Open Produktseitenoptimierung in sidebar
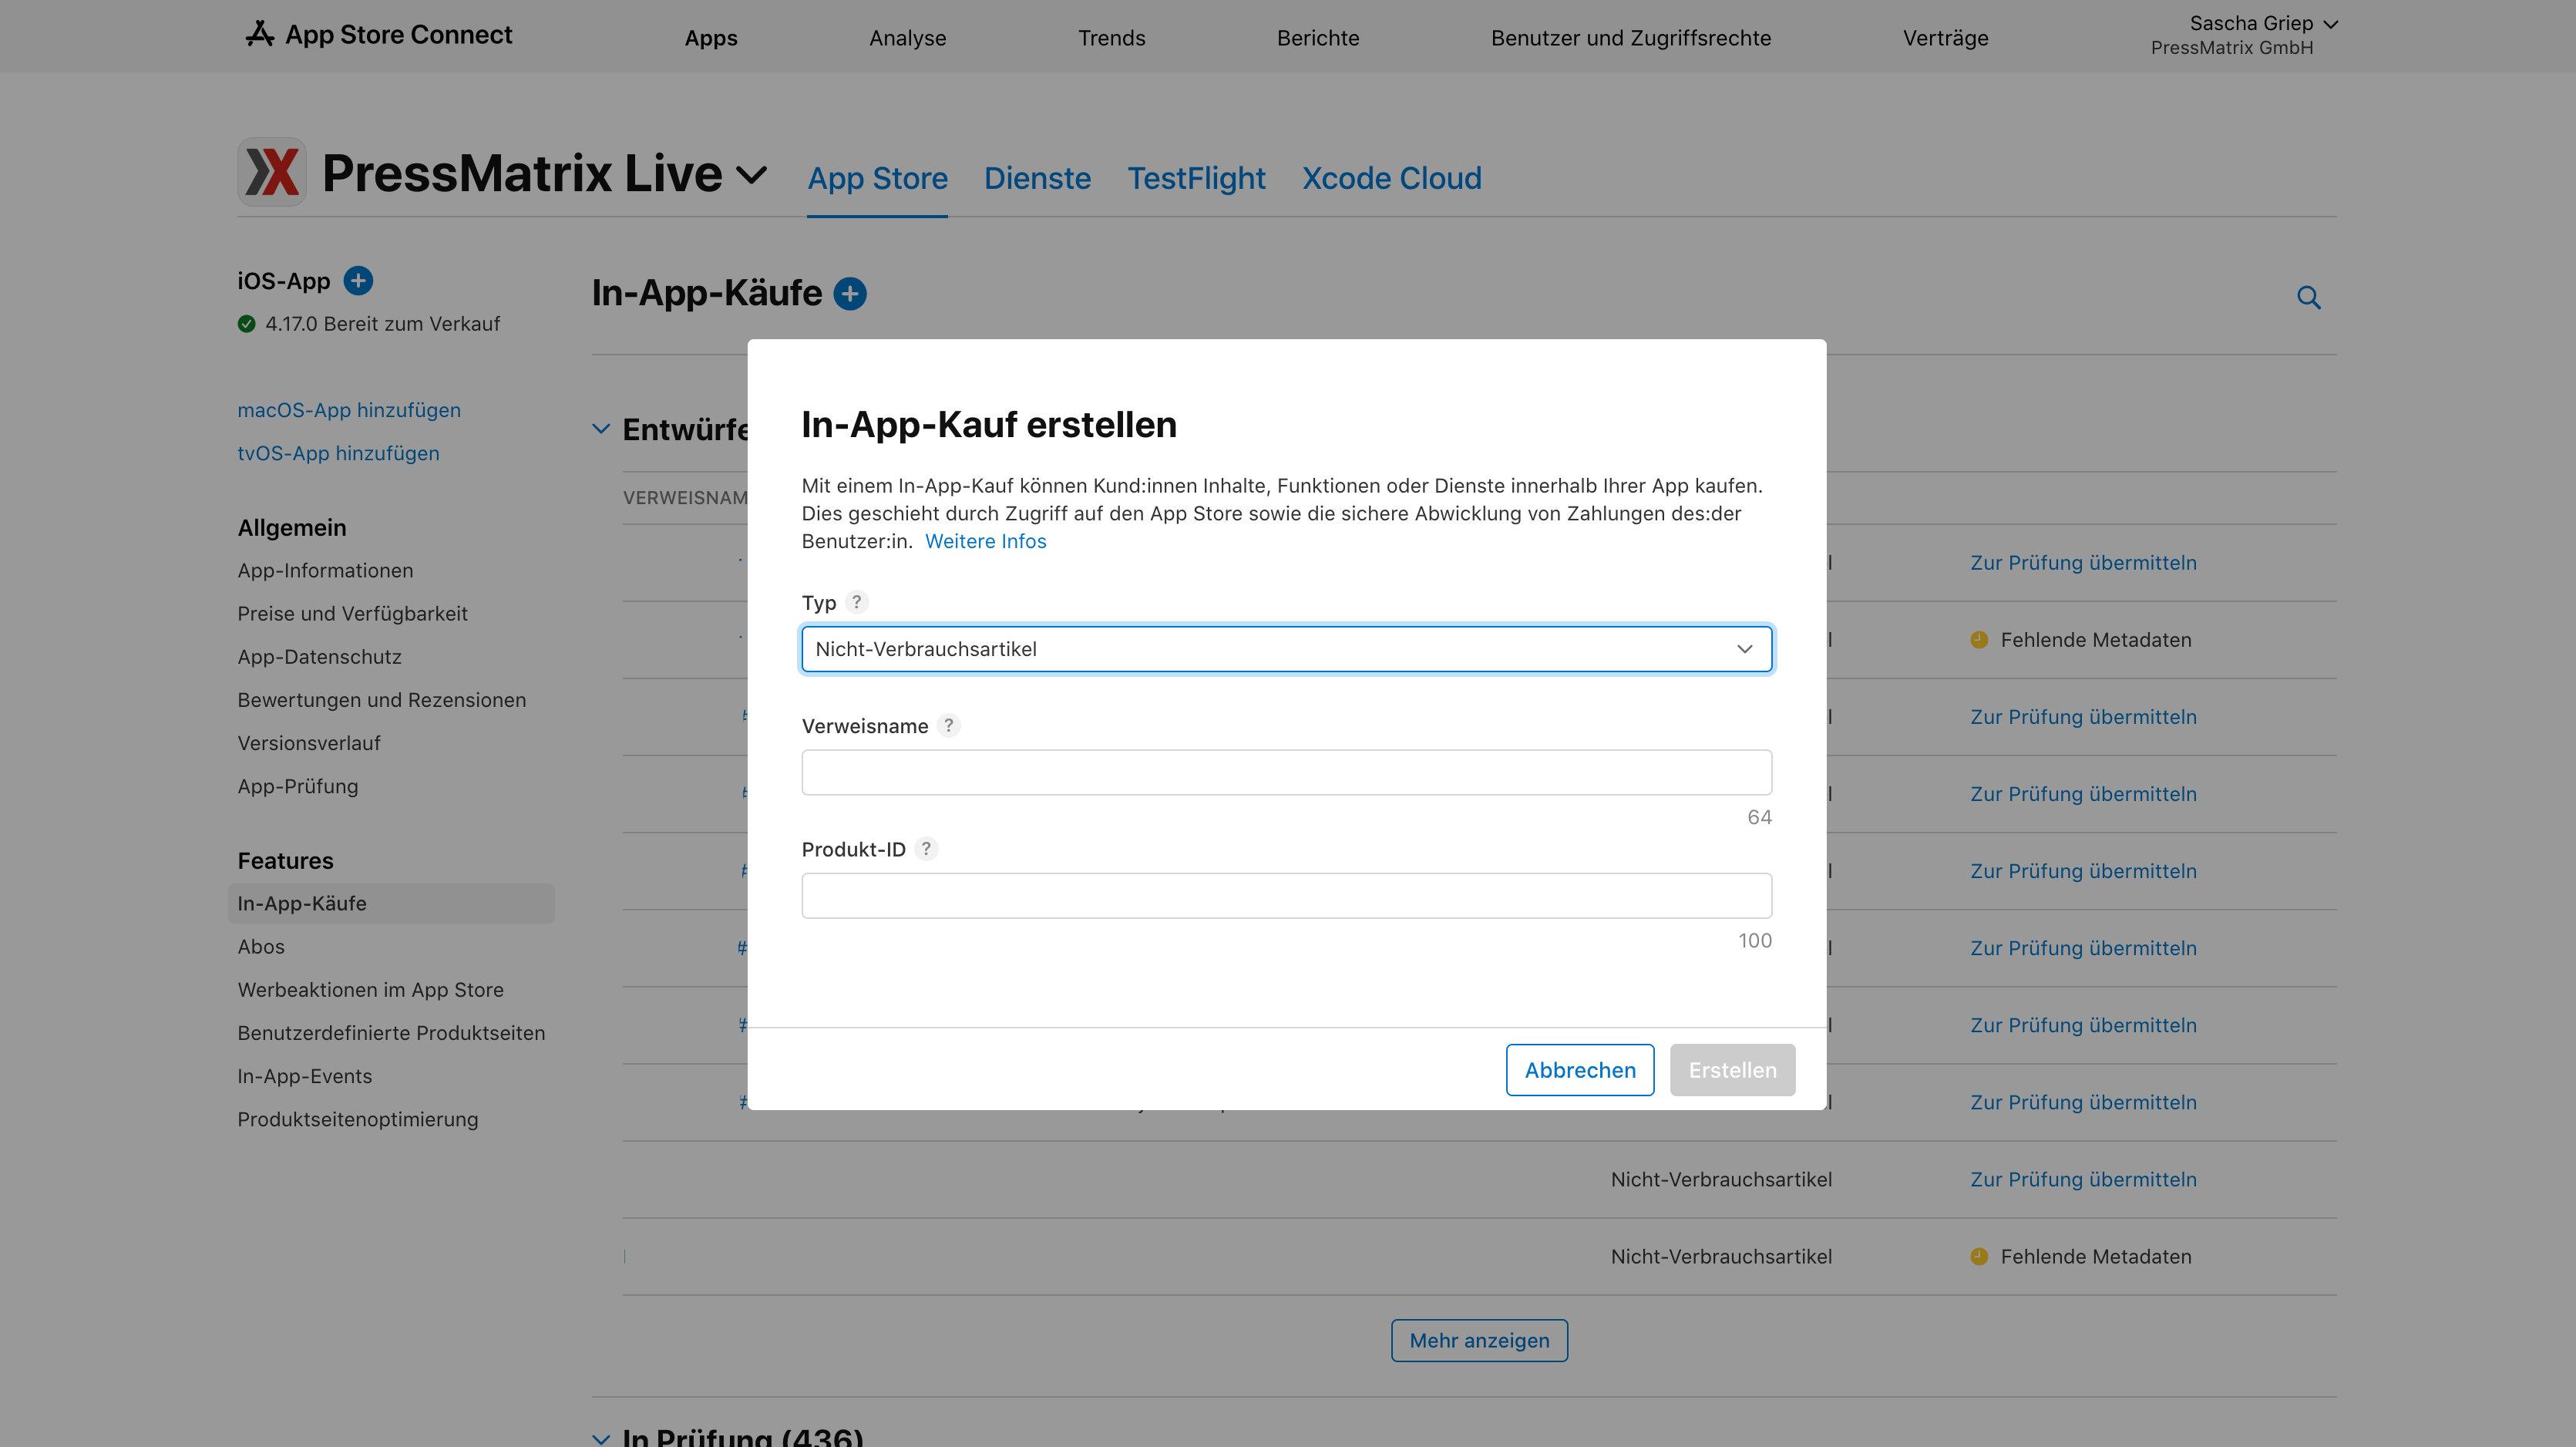Image resolution: width=2576 pixels, height=1447 pixels. tap(357, 1119)
